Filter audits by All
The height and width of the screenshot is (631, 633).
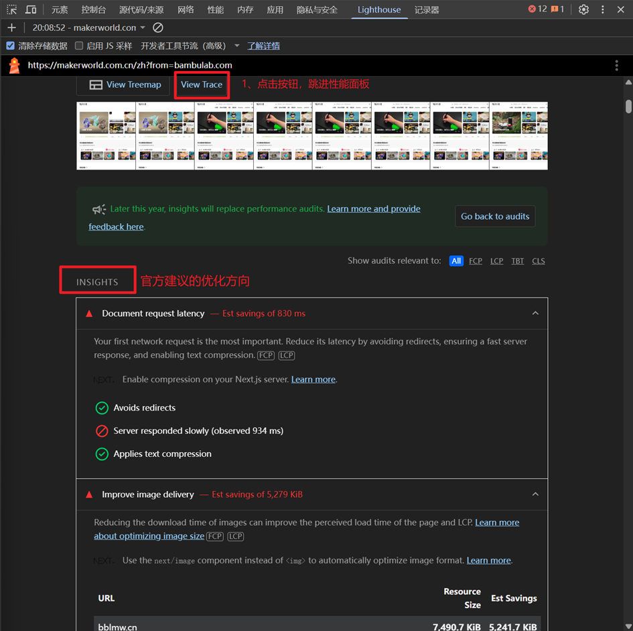pyautogui.click(x=456, y=261)
